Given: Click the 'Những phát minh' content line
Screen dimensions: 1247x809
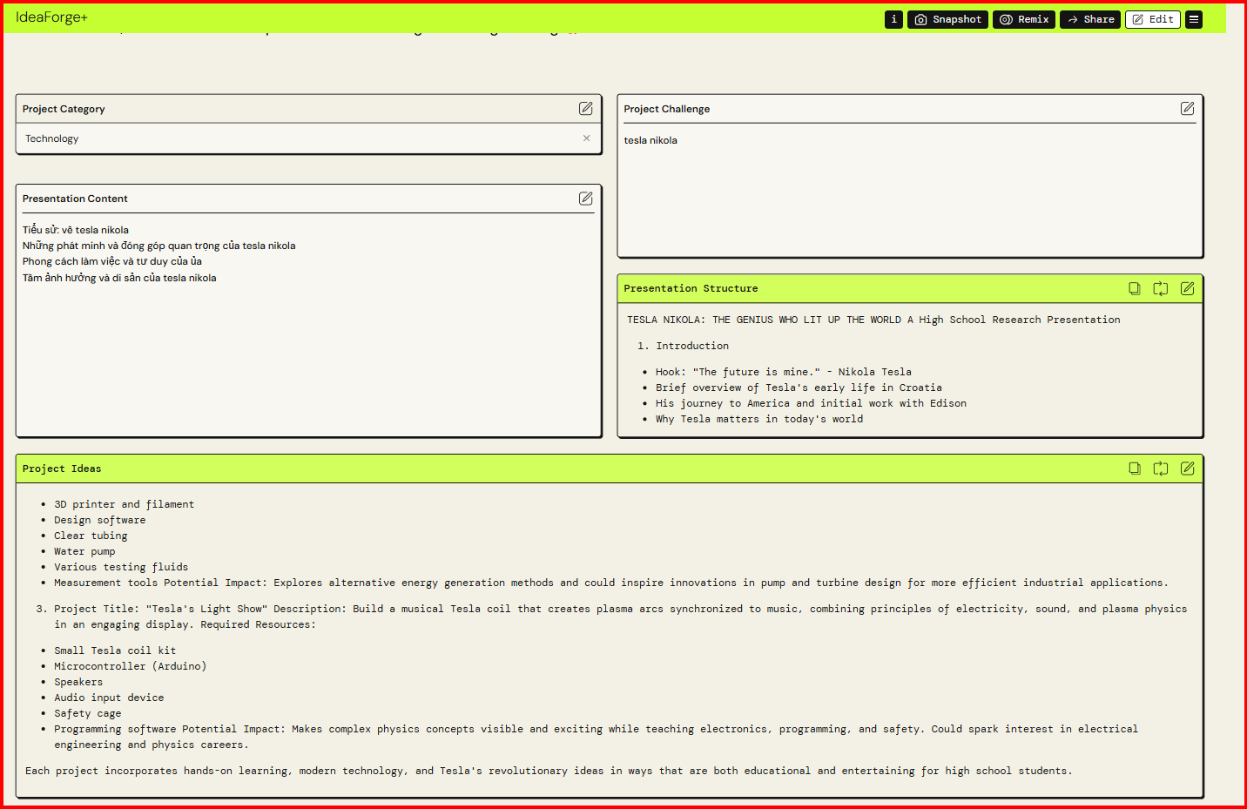Looking at the screenshot, I should [x=159, y=246].
